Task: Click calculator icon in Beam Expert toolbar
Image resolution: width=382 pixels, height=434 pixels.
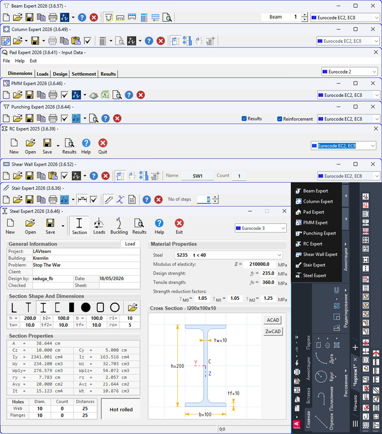Action: click(144, 17)
